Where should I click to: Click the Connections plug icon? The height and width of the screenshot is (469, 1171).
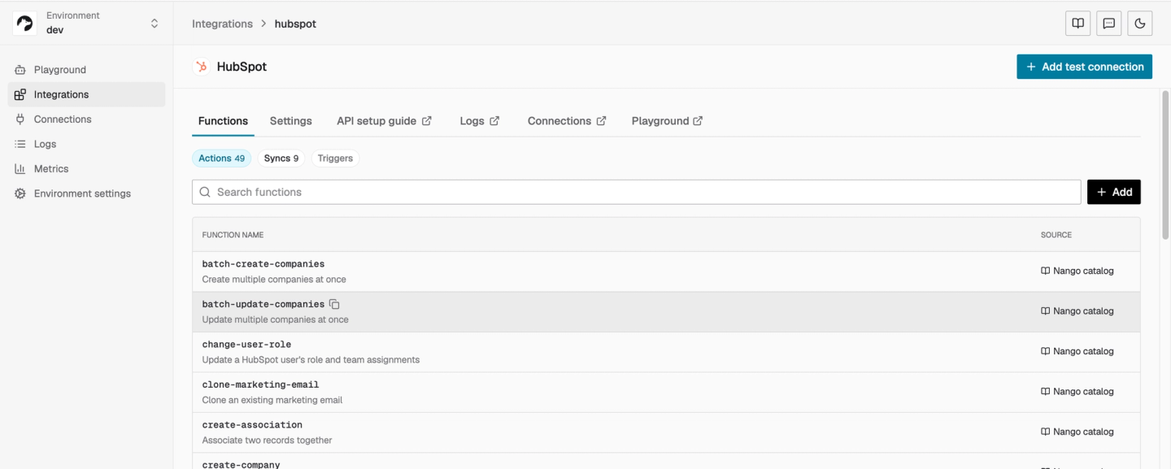click(x=20, y=119)
